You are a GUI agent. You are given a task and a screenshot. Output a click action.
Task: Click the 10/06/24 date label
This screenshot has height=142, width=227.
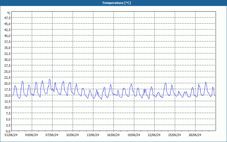coord(72,135)
